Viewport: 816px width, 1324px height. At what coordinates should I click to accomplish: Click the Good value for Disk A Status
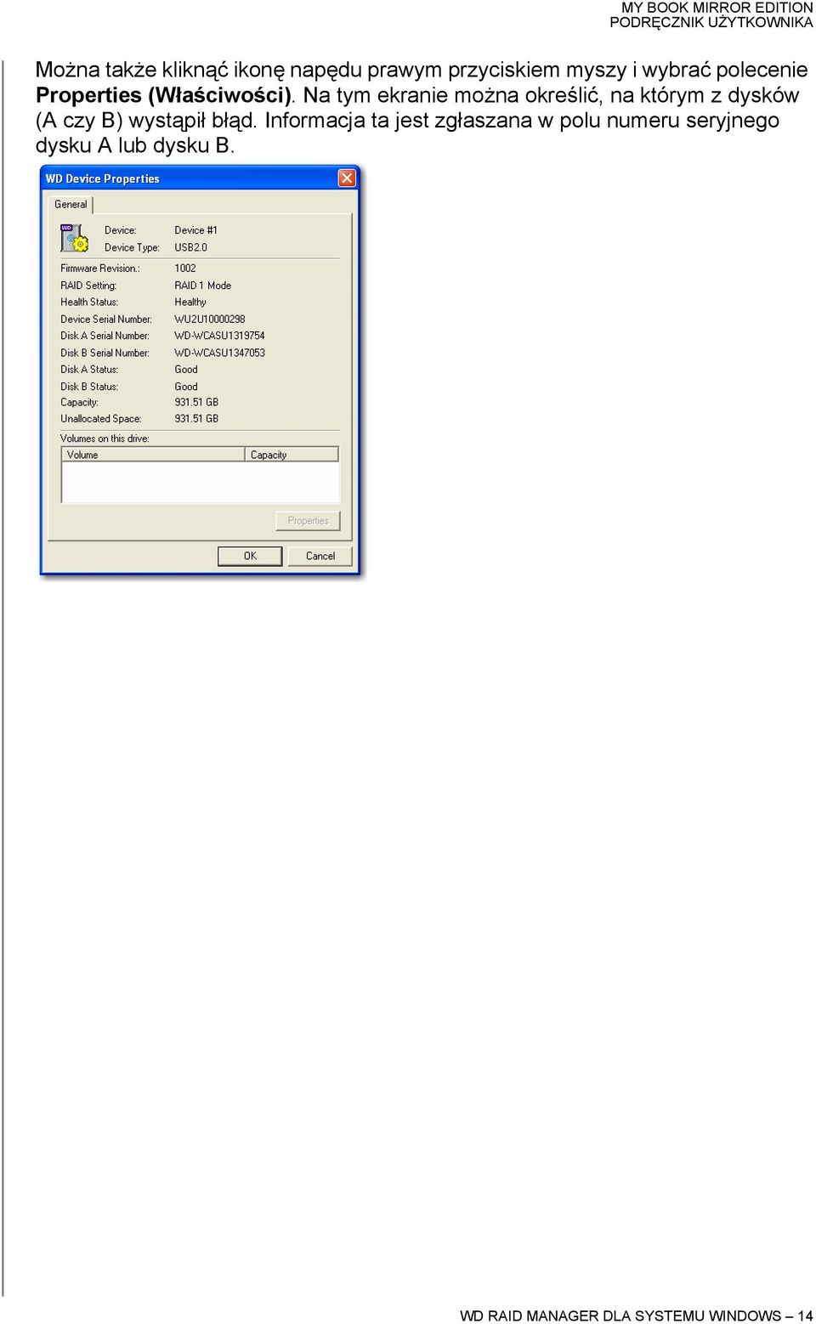[186, 370]
